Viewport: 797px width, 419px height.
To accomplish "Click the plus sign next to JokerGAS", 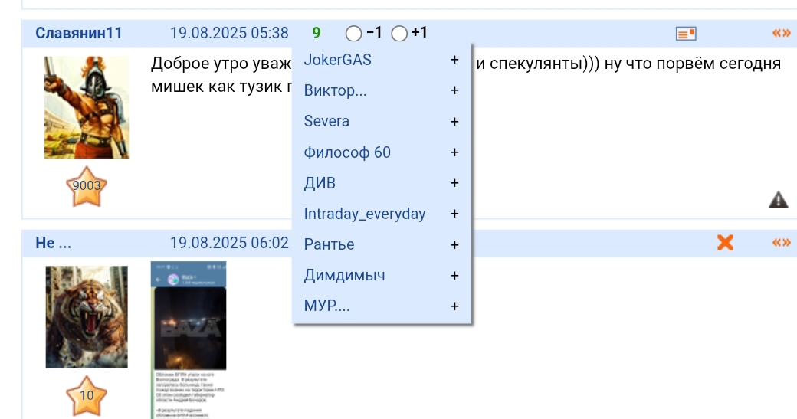I will [x=454, y=60].
